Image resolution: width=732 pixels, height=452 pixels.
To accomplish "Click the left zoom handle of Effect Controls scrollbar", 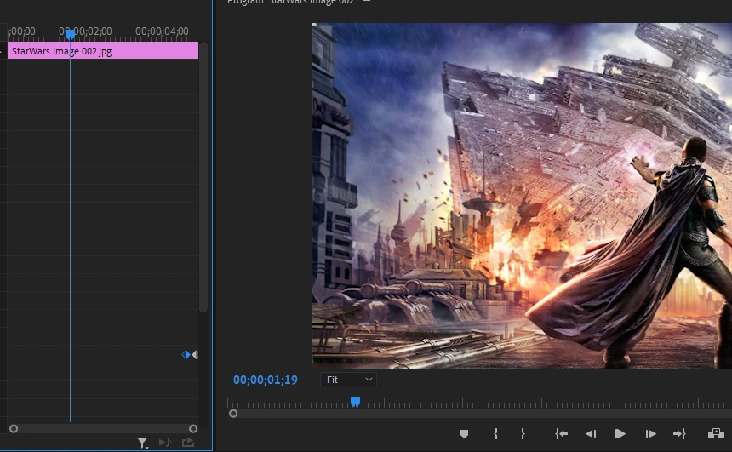I will click(x=14, y=429).
